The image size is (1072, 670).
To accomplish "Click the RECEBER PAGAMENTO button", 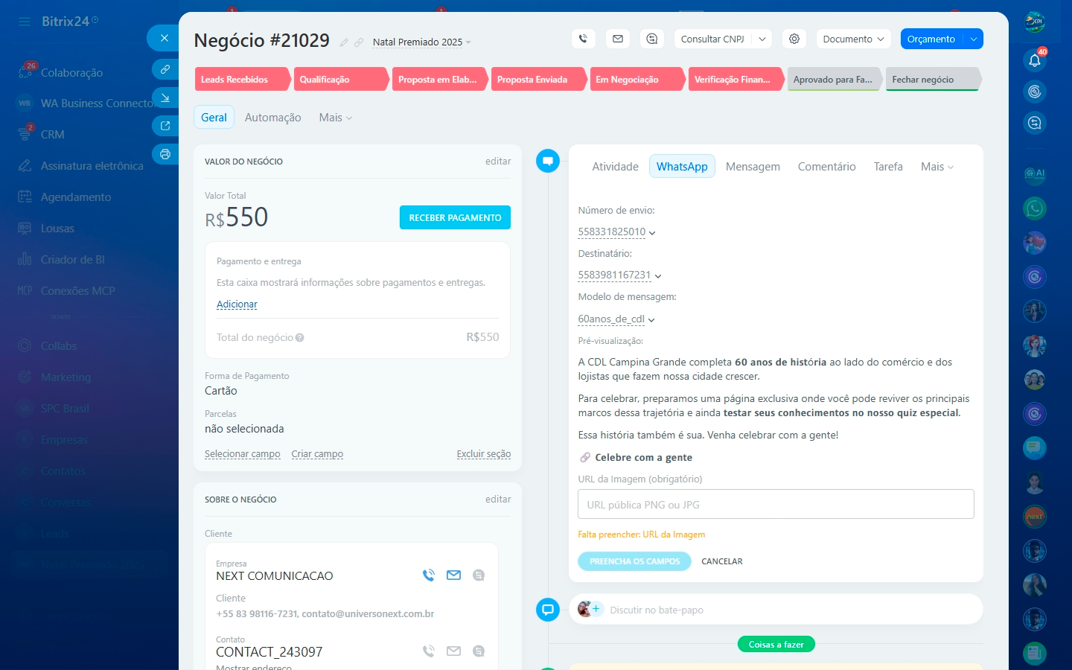I will tap(455, 217).
